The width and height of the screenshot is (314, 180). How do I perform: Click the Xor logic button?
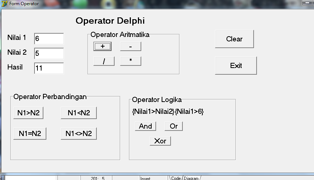pos(160,141)
